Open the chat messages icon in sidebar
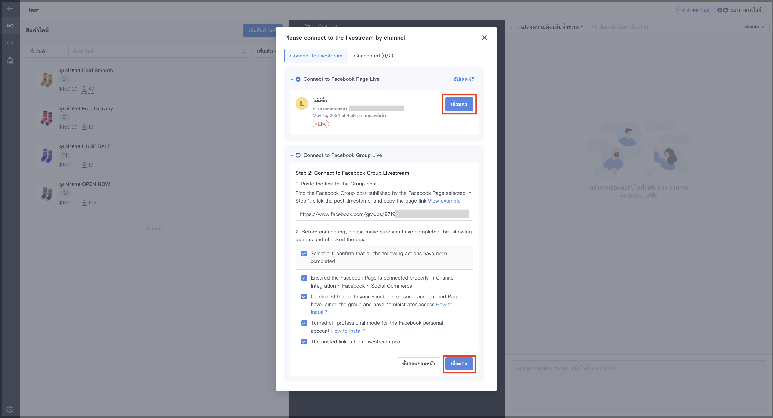Viewport: 773px width, 418px height. pos(10,43)
